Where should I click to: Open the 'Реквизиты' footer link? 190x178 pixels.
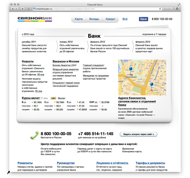(25, 163)
